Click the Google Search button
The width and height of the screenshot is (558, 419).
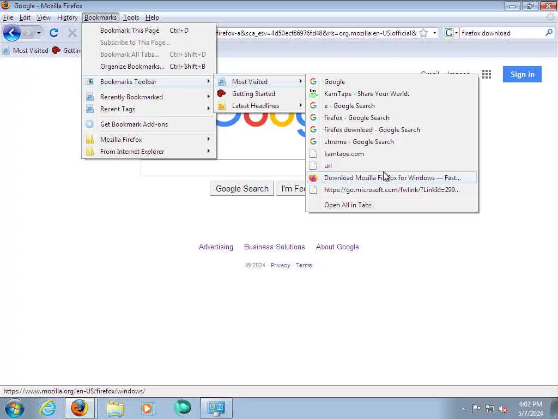coord(242,188)
